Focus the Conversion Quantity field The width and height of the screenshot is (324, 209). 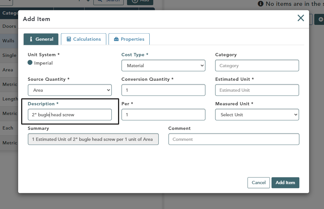tap(163, 90)
